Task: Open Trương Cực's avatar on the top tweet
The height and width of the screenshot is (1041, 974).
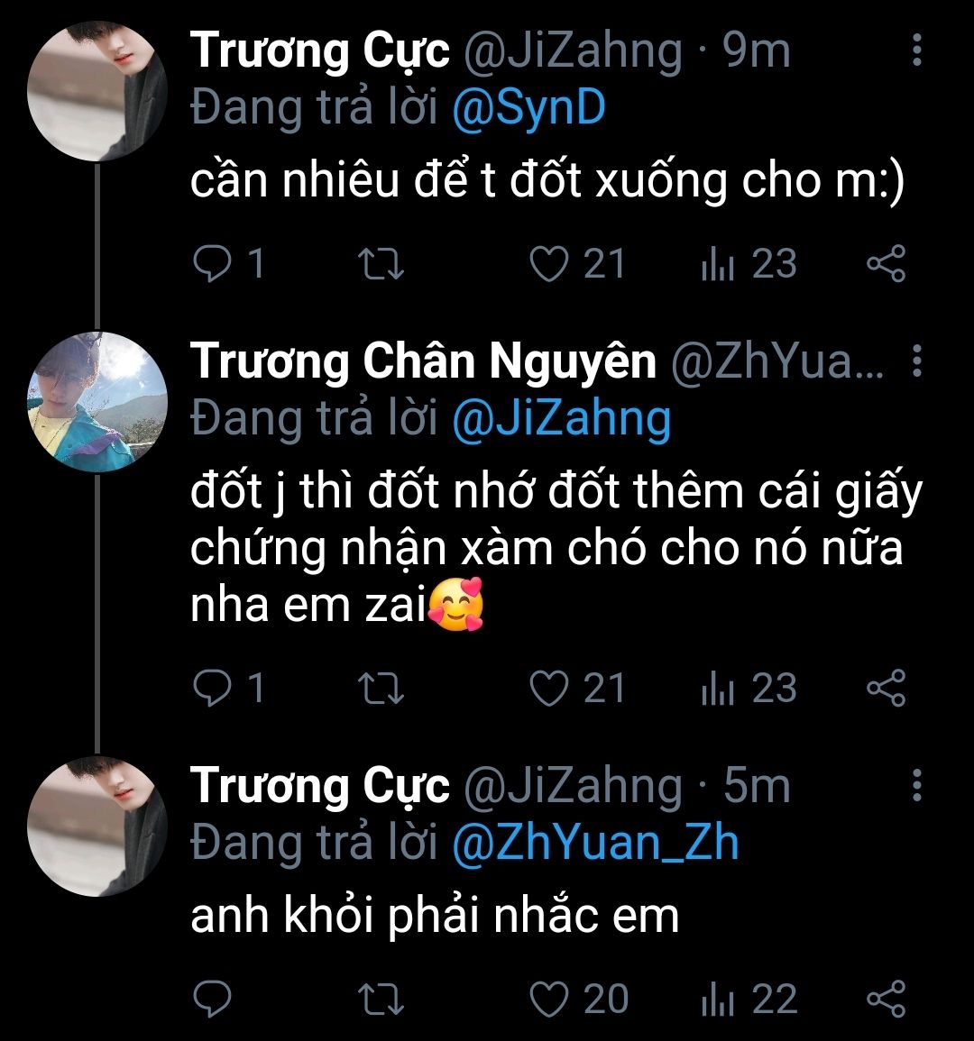Action: [x=96, y=90]
